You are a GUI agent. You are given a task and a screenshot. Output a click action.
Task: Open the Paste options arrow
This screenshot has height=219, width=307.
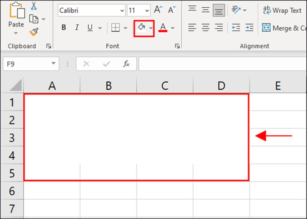click(x=16, y=33)
